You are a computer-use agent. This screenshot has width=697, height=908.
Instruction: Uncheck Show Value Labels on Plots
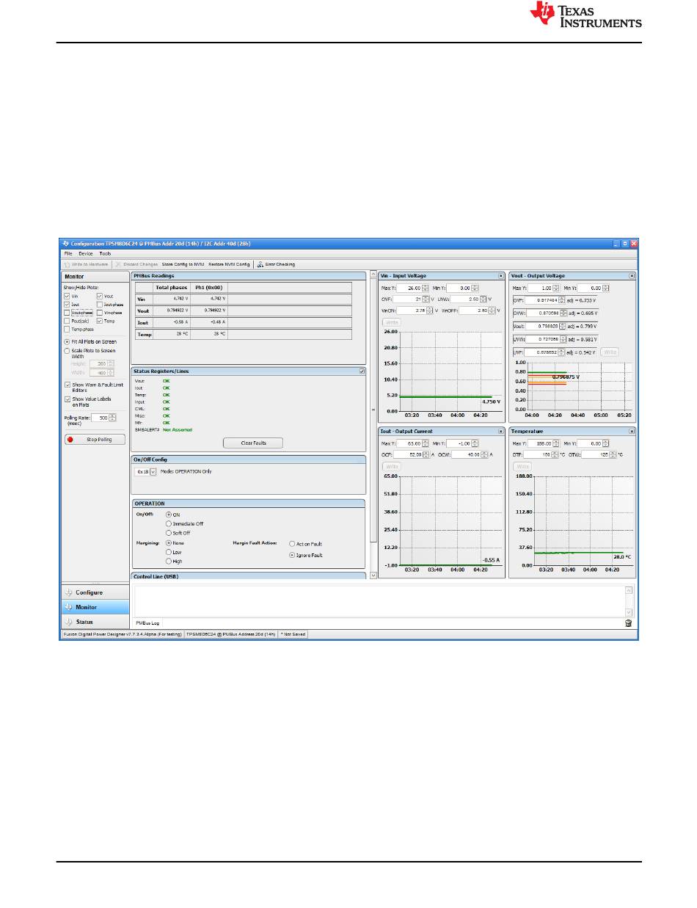click(67, 399)
